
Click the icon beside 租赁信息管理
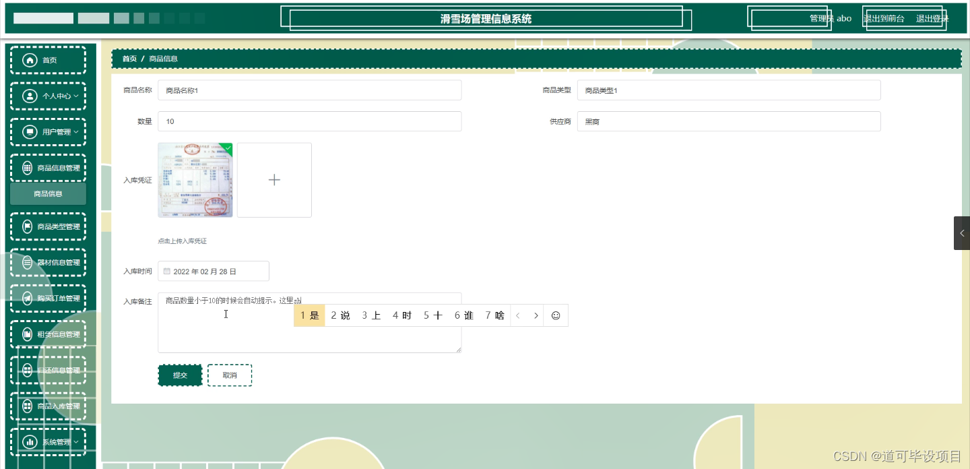(x=28, y=334)
